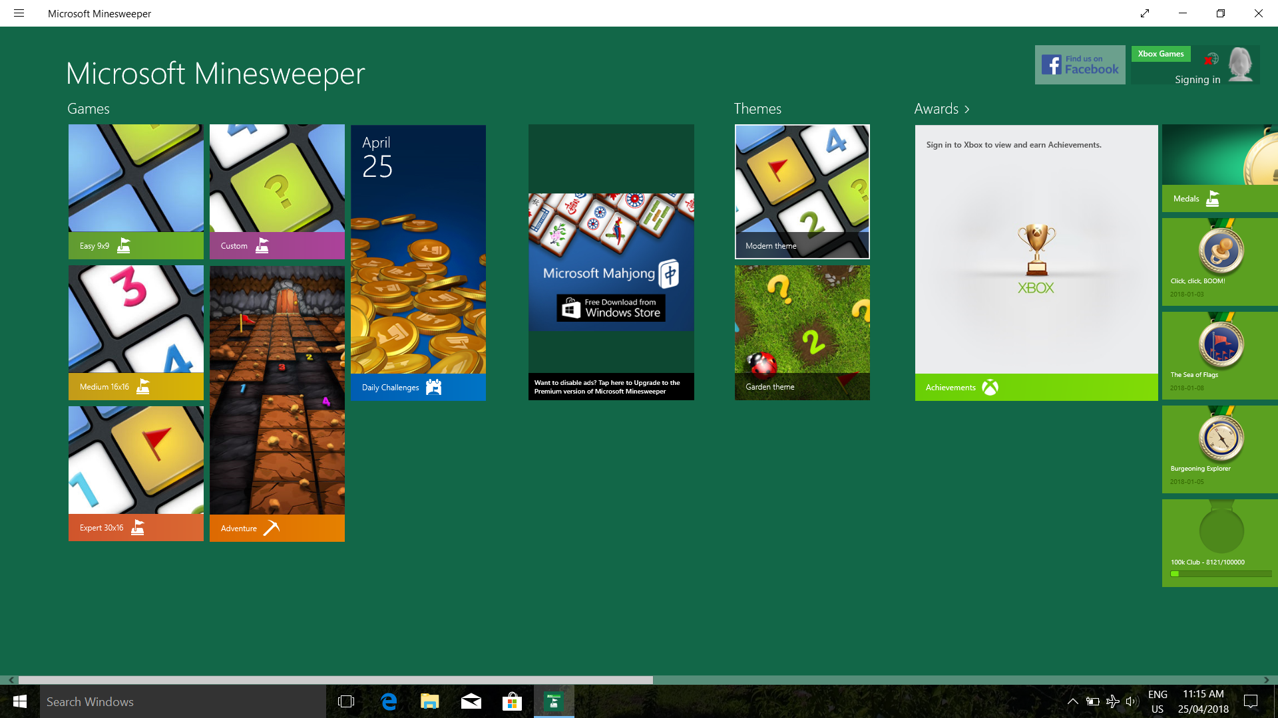Open Daily Challenges for April 25
The width and height of the screenshot is (1278, 718).
pos(418,263)
